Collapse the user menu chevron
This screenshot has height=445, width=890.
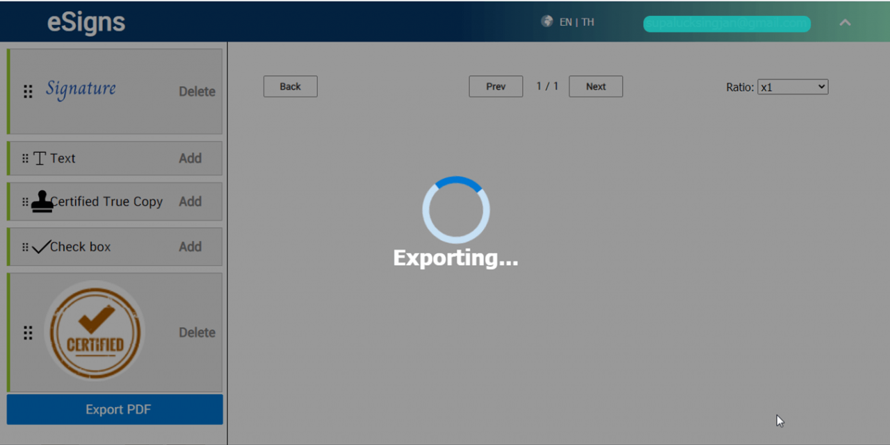pyautogui.click(x=845, y=23)
